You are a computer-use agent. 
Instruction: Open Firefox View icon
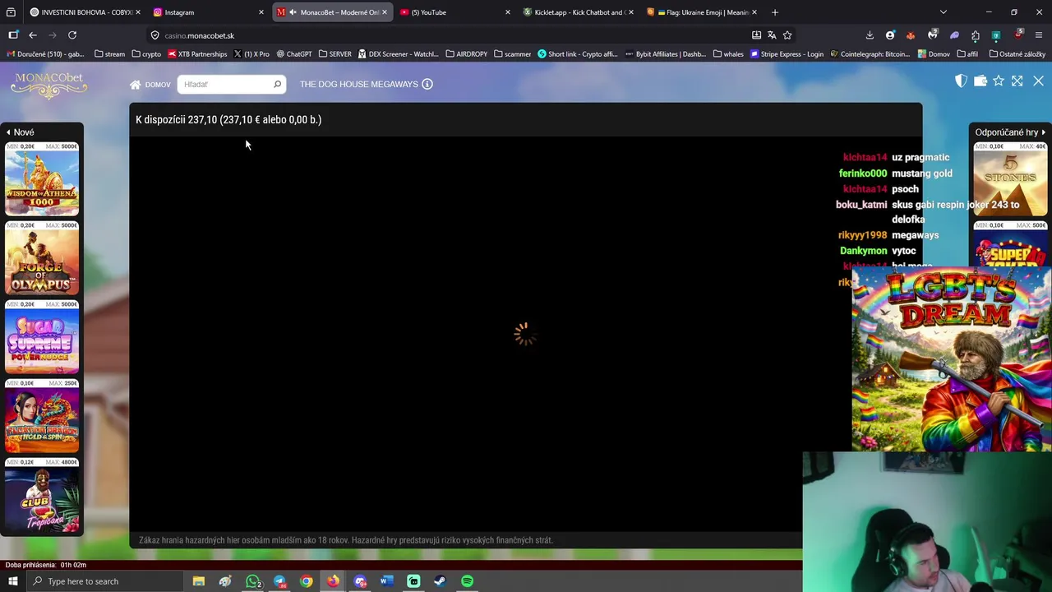pos(11,12)
